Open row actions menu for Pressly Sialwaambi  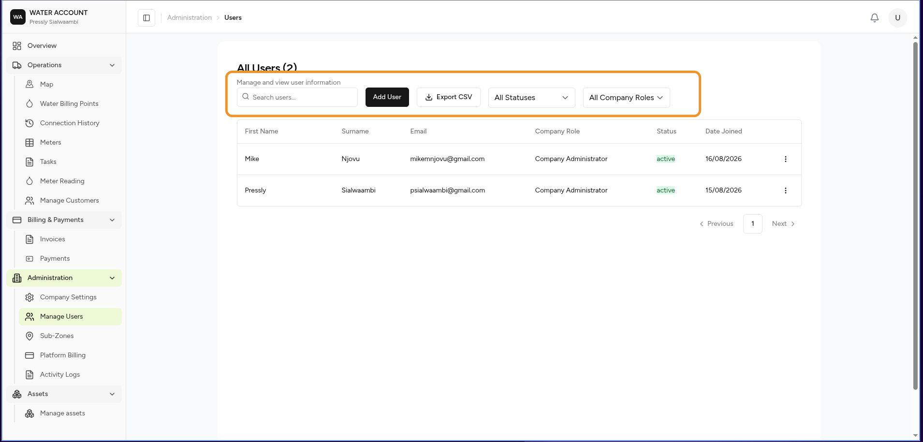tap(785, 191)
